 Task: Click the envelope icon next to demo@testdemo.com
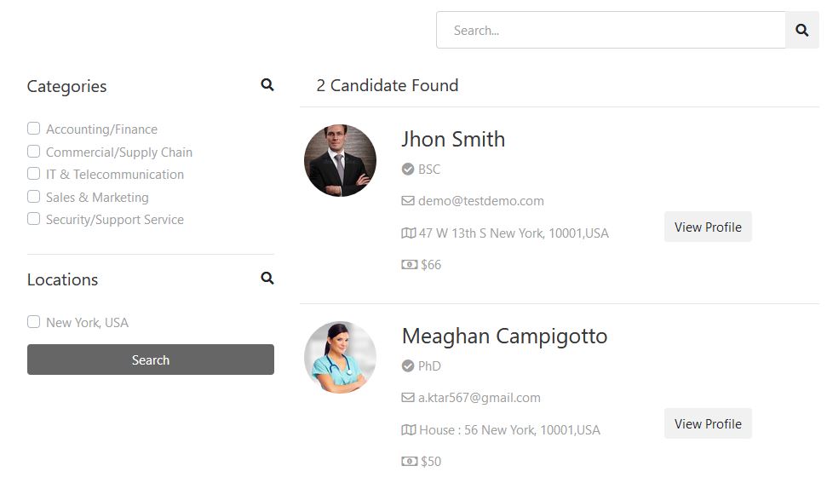tap(408, 201)
